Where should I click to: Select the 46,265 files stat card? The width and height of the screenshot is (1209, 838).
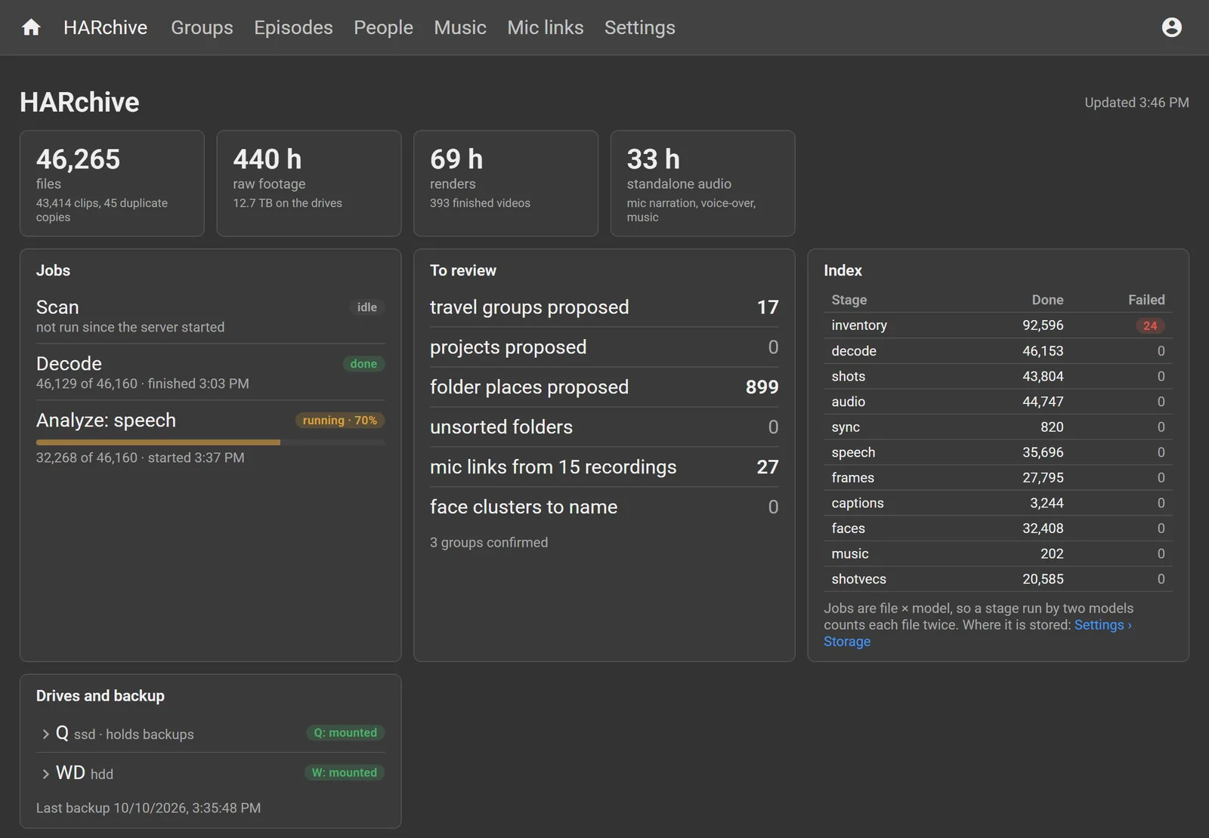coord(112,183)
